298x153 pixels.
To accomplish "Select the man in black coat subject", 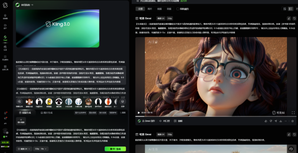I will [x=39, y=101].
